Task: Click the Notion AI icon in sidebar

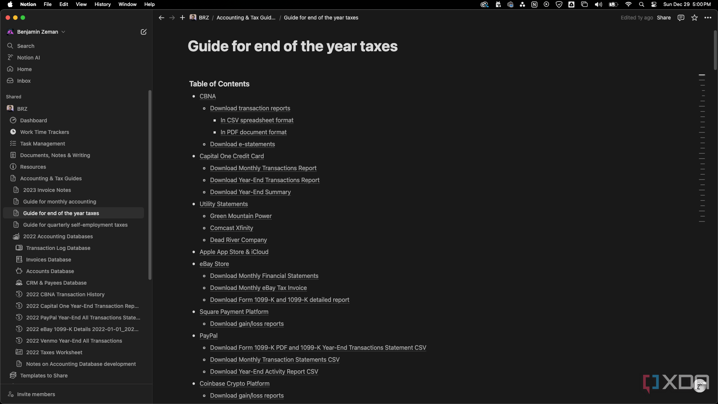Action: (10, 57)
